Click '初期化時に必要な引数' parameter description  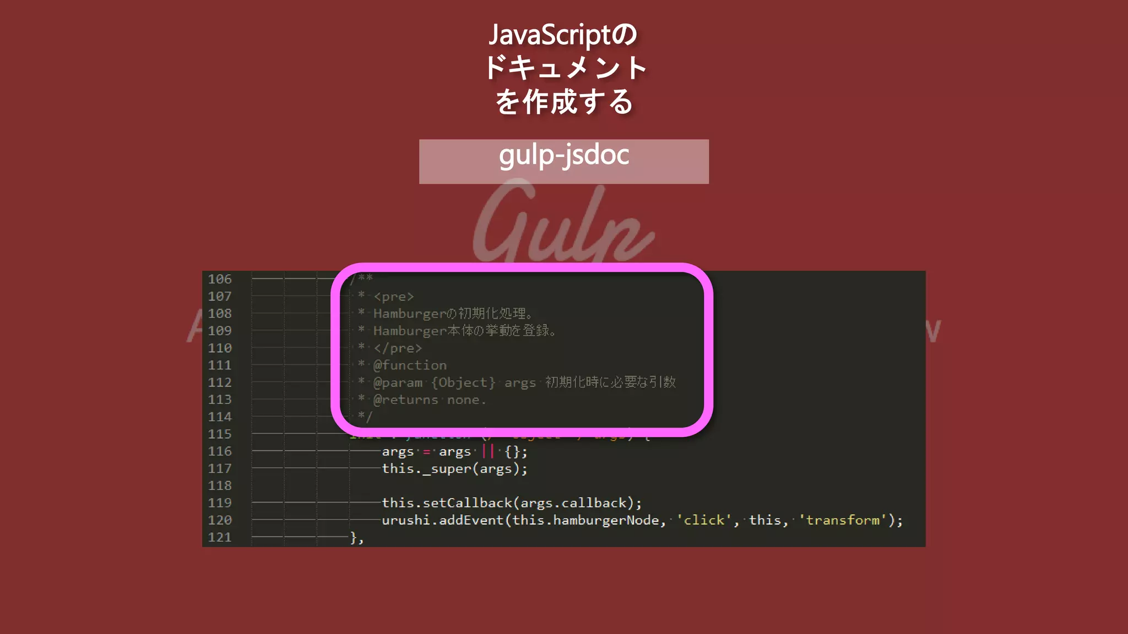tap(610, 382)
